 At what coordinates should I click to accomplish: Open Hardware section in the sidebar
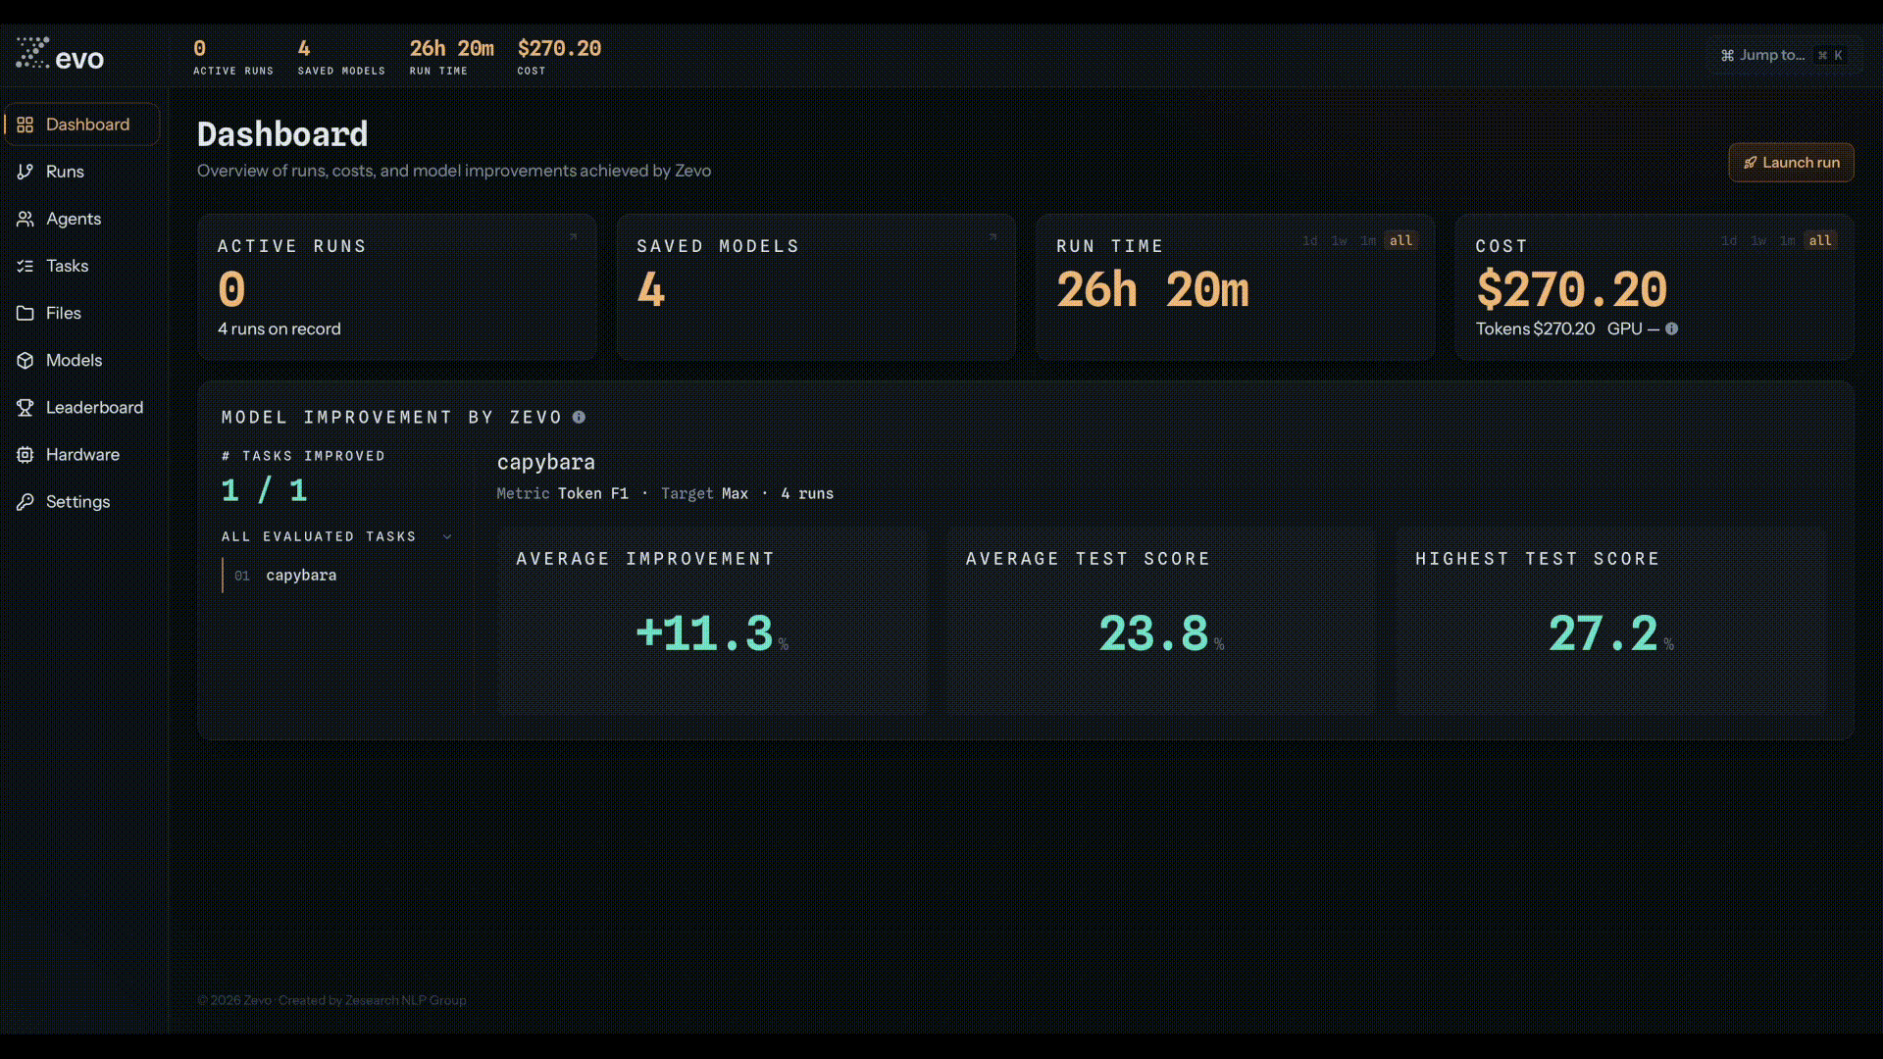tap(81, 454)
